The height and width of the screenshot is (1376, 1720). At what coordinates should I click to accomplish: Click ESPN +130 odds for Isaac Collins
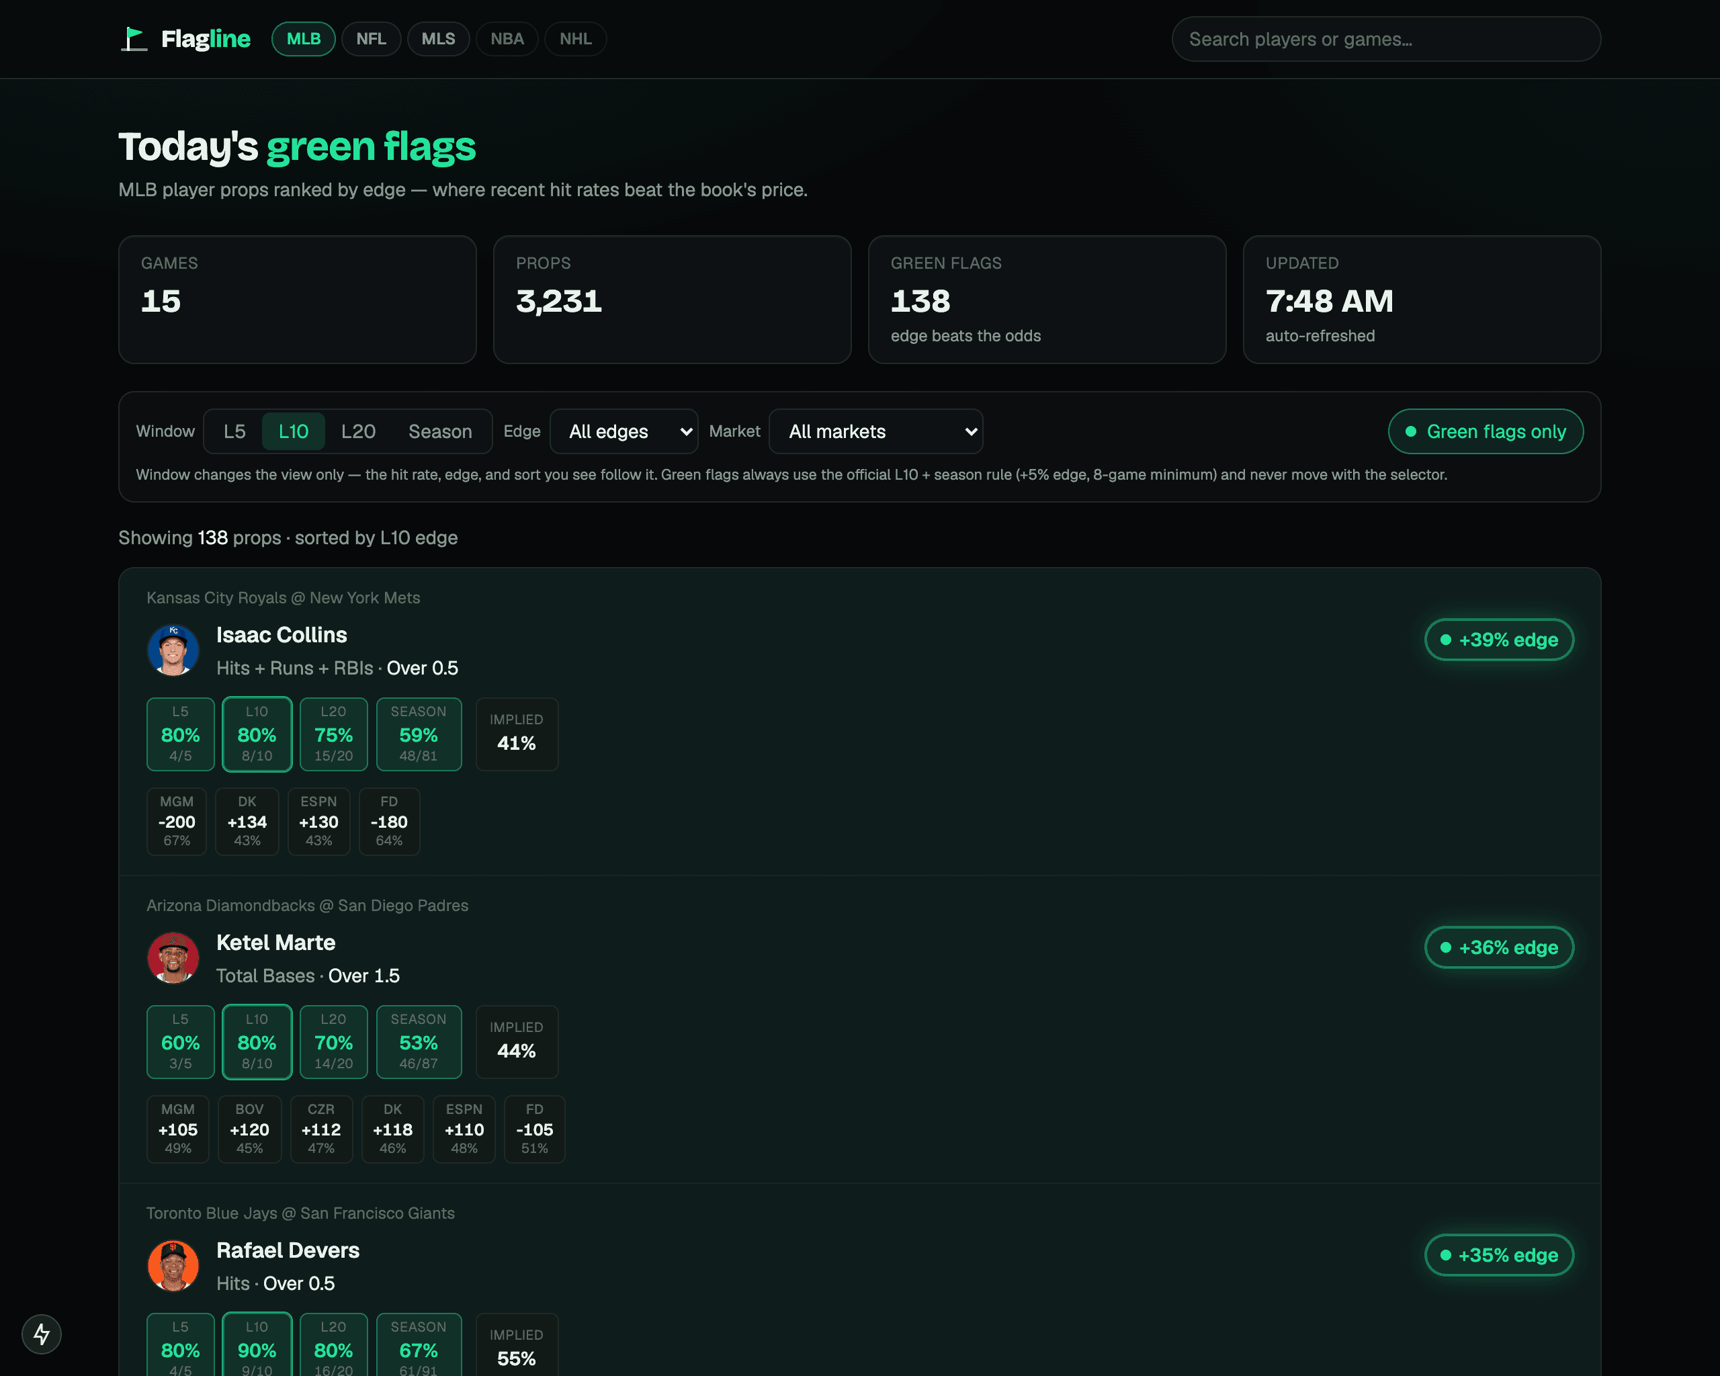318,822
